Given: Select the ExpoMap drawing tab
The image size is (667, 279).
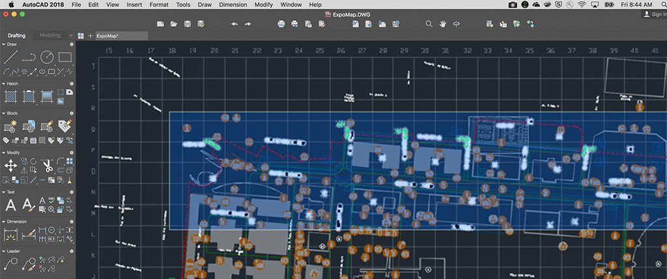Looking at the screenshot, I should click(x=109, y=36).
